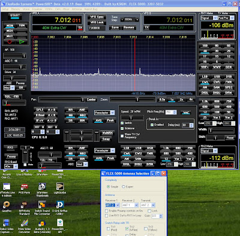Click the 2x zoom button

coord(181,99)
